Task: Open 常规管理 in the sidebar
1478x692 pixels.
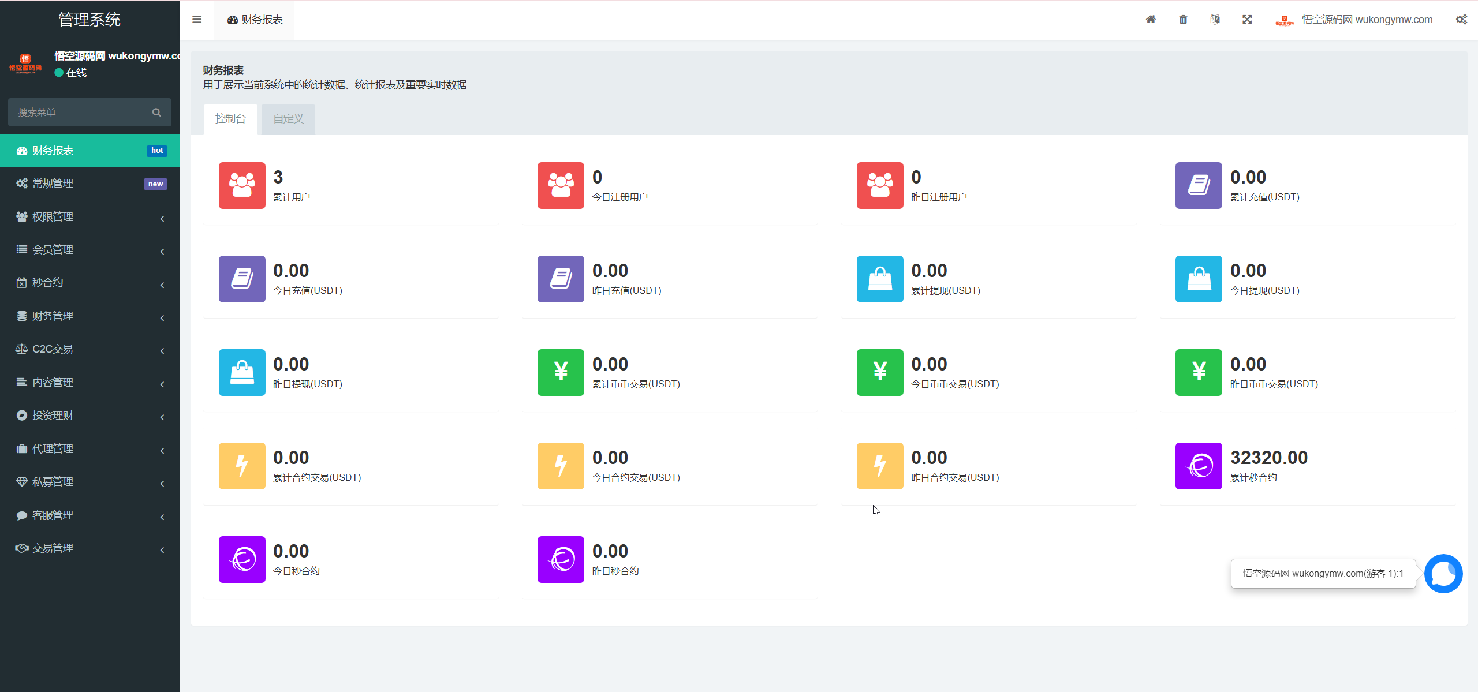Action: click(x=89, y=184)
